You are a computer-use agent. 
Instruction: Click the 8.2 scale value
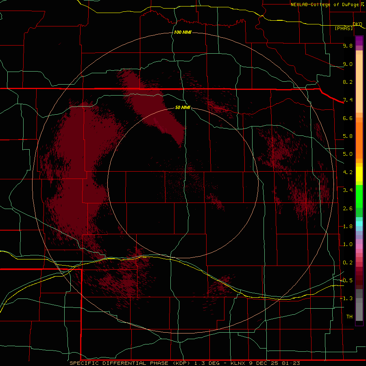(x=348, y=82)
